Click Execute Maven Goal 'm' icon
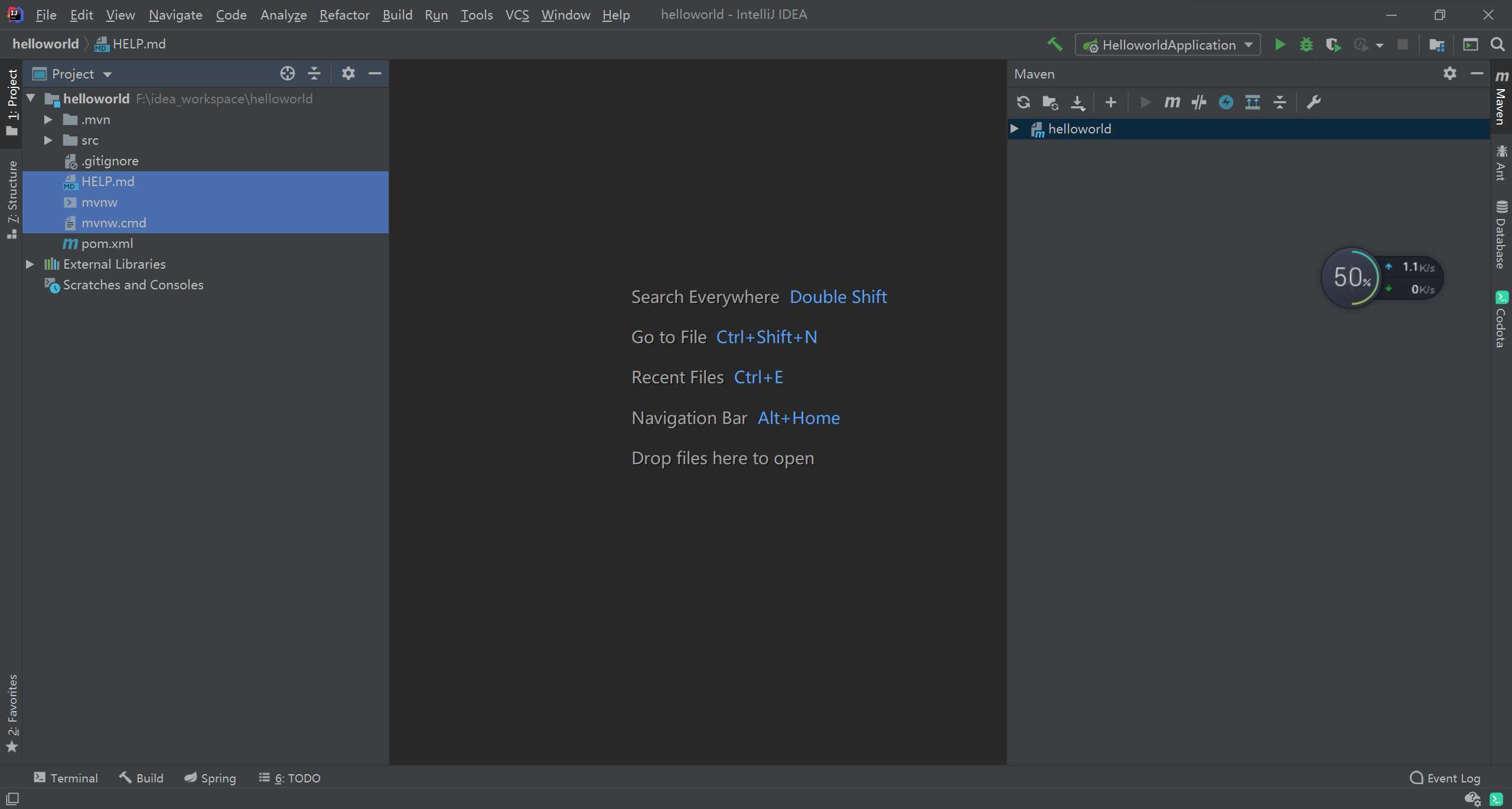This screenshot has width=1512, height=809. pos(1172,102)
